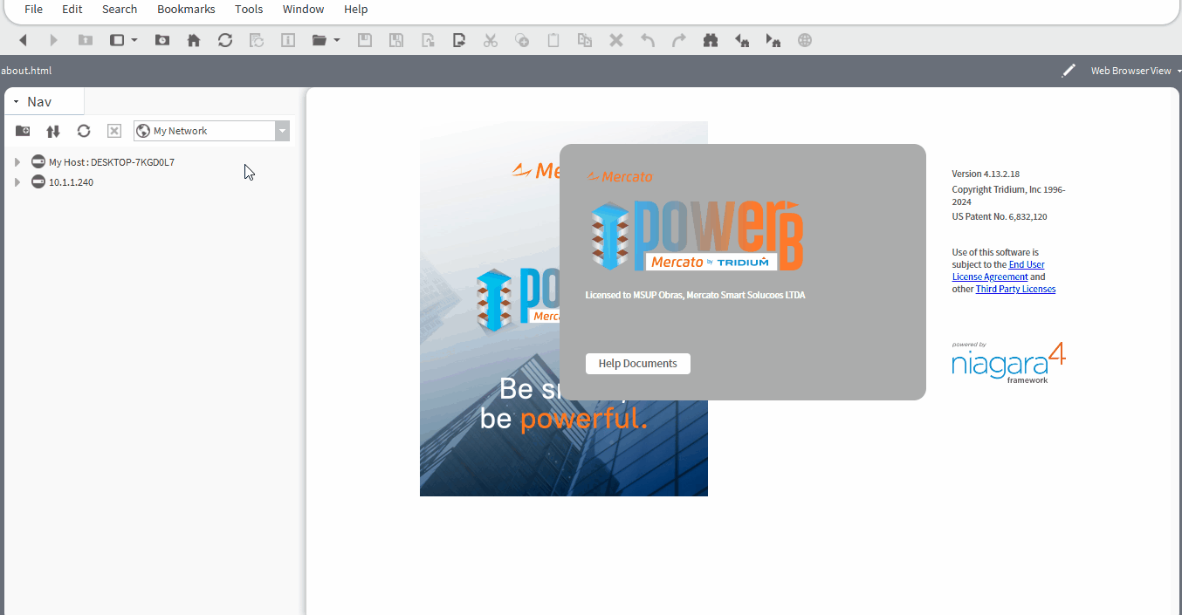This screenshot has width=1182, height=615.
Task: Click the page-with-arrow icon after the Save icons
Action: (428, 40)
